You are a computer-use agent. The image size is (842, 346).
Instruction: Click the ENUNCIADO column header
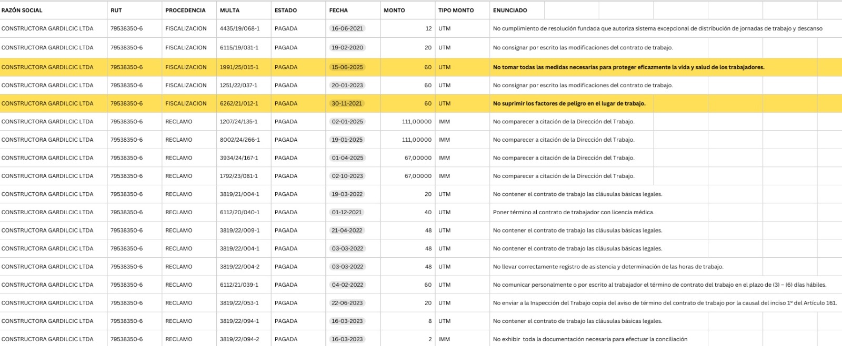coord(509,11)
